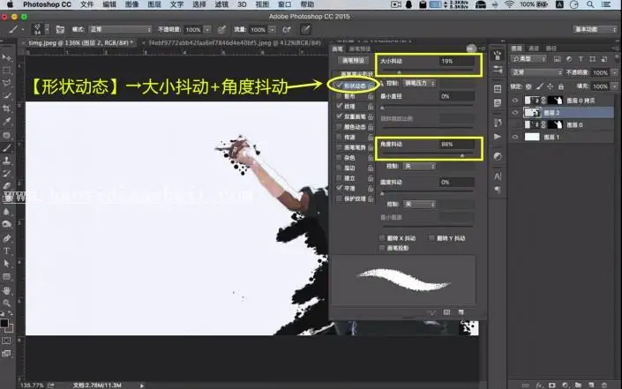Select the Brush tool in the toolbox
622x389 pixels.
[7, 148]
